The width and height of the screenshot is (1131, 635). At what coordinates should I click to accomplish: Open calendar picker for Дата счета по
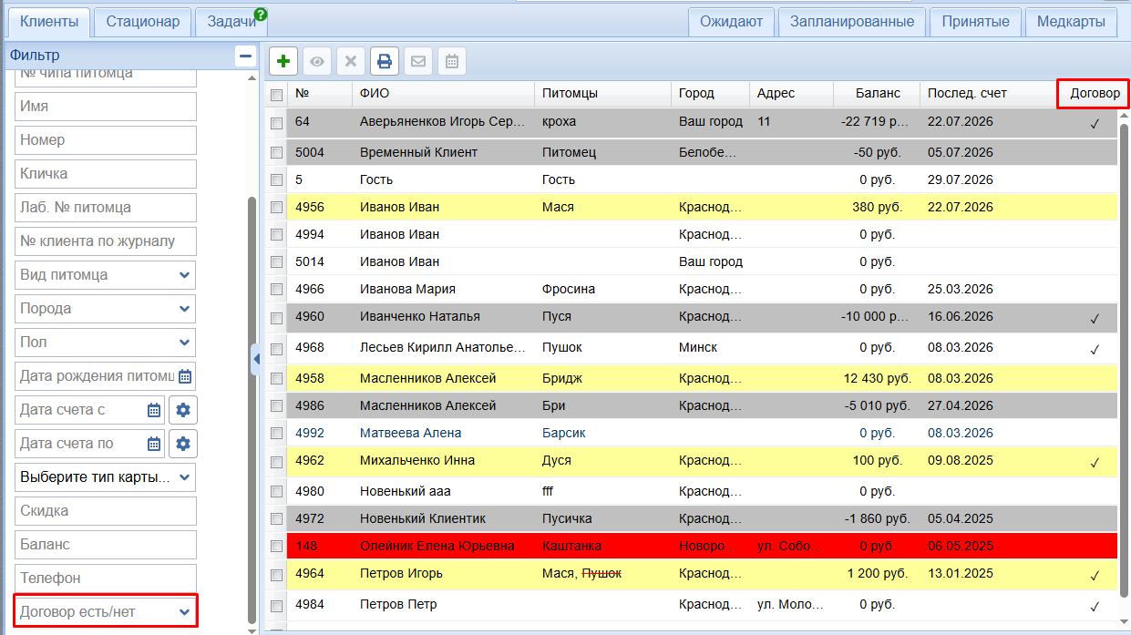154,444
